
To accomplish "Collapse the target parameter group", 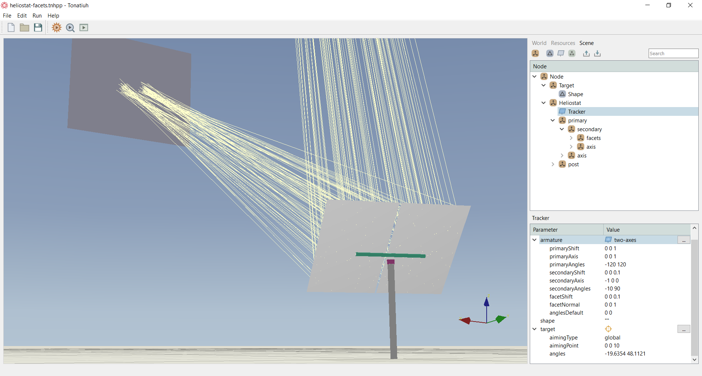I will (535, 329).
